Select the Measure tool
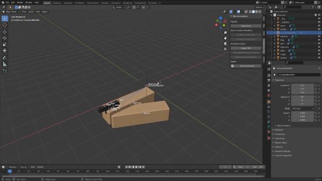Image resolution: width=322 pixels, height=181 pixels. 5,64
